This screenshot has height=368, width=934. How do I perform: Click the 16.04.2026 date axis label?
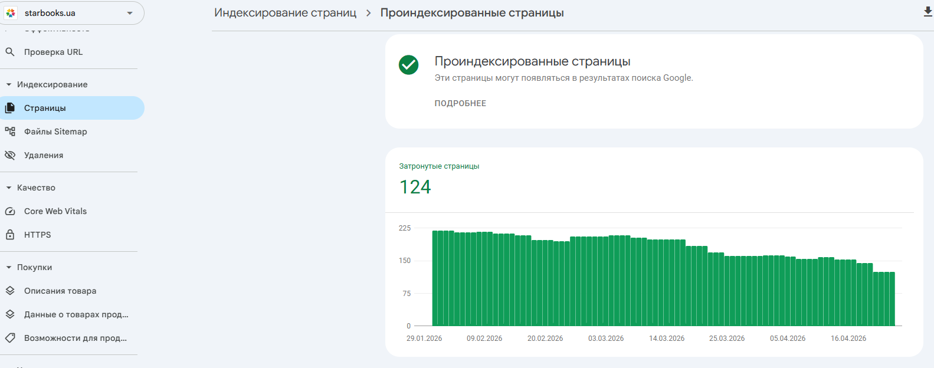[848, 339]
